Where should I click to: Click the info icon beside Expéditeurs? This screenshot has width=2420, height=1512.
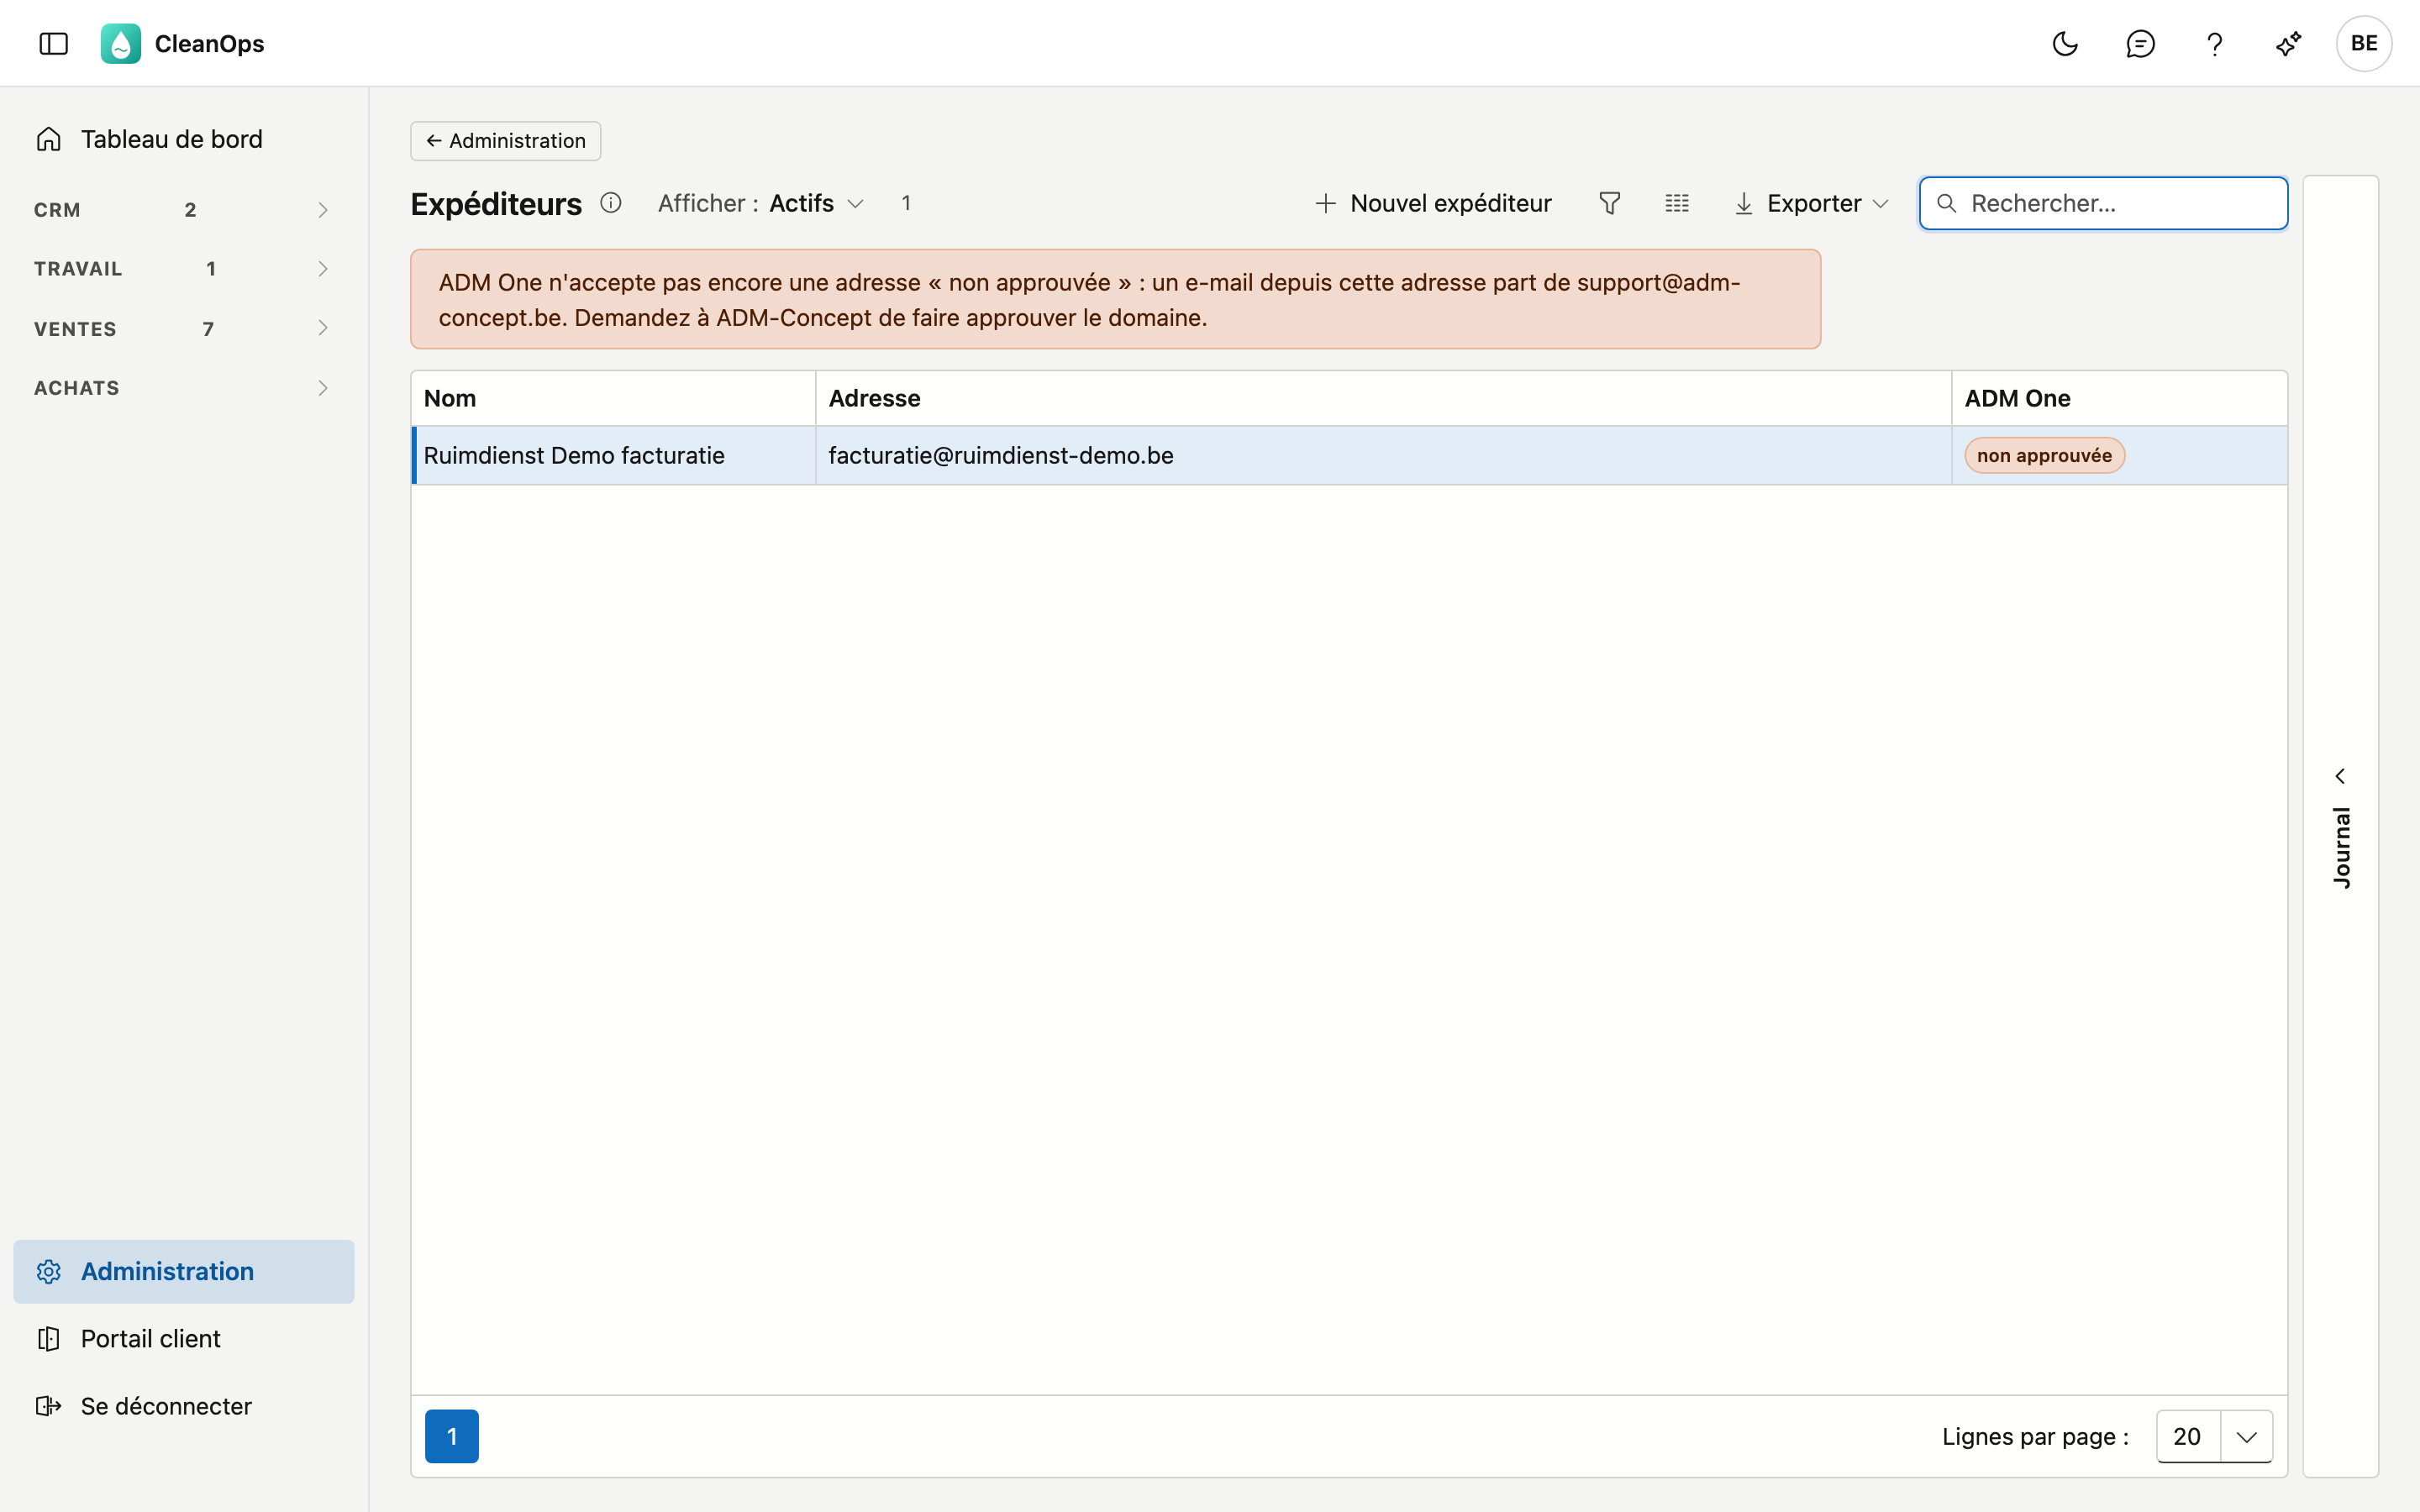pos(610,203)
